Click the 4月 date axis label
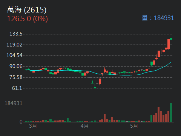Viewport: 181px width, 136px height. click(x=84, y=126)
